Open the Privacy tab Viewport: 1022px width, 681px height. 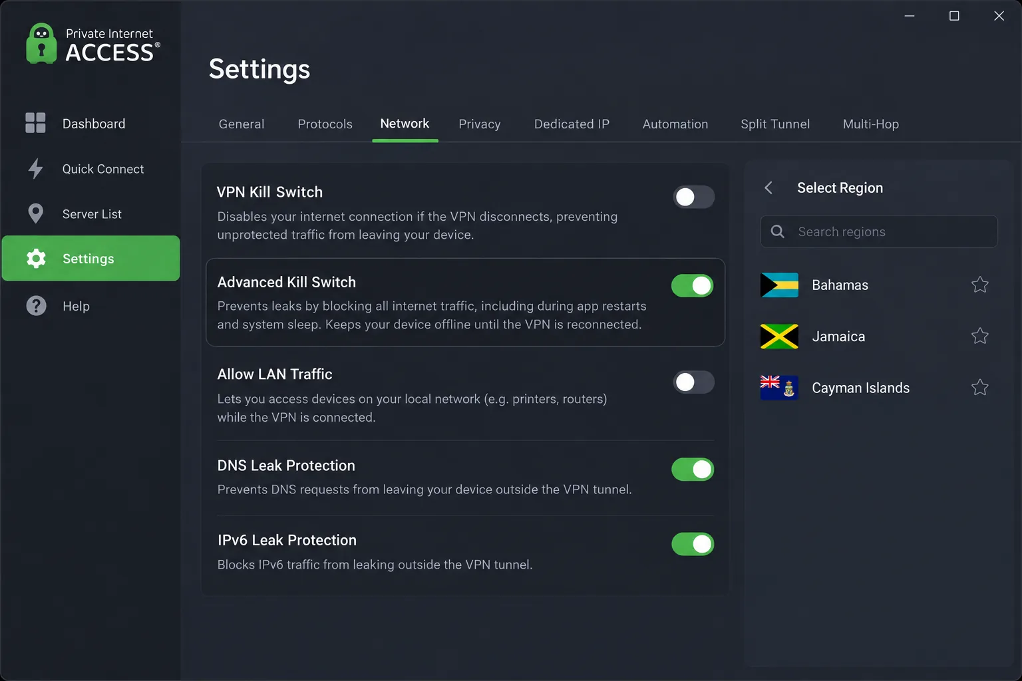479,124
